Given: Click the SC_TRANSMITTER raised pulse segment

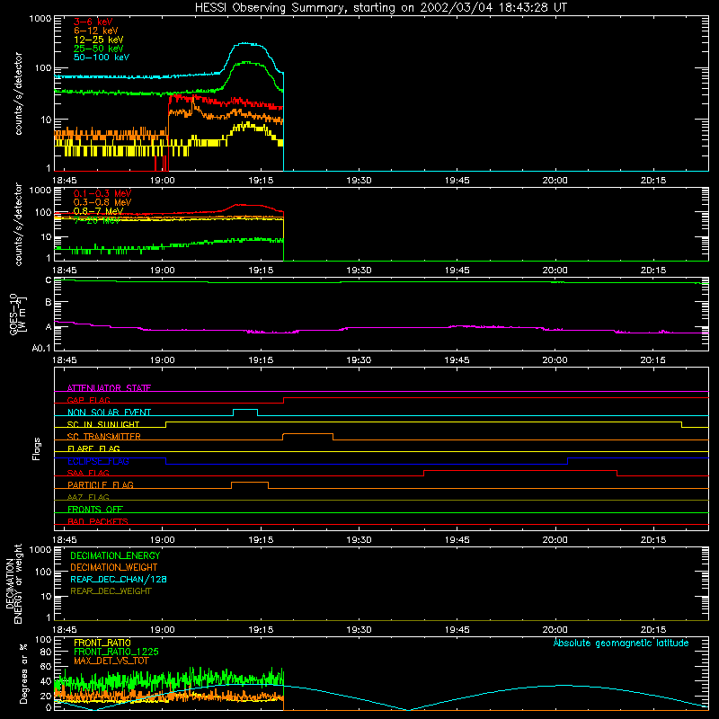Looking at the screenshot, I should [307, 434].
